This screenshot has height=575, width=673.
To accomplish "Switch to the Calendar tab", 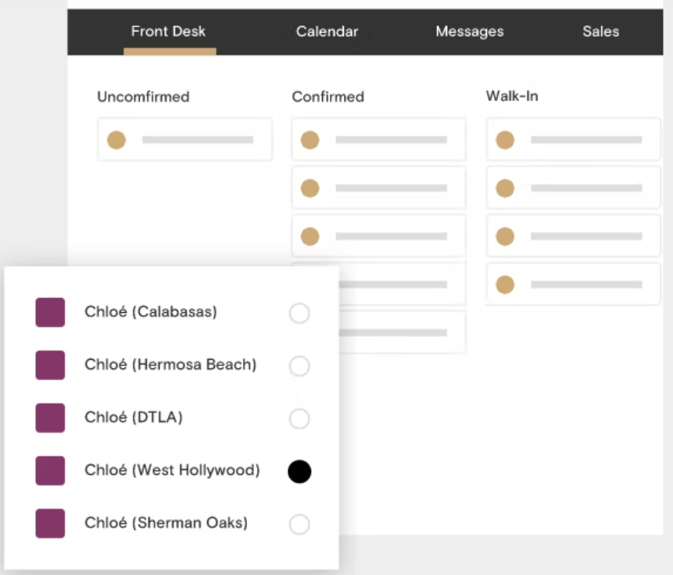I will pos(327,32).
